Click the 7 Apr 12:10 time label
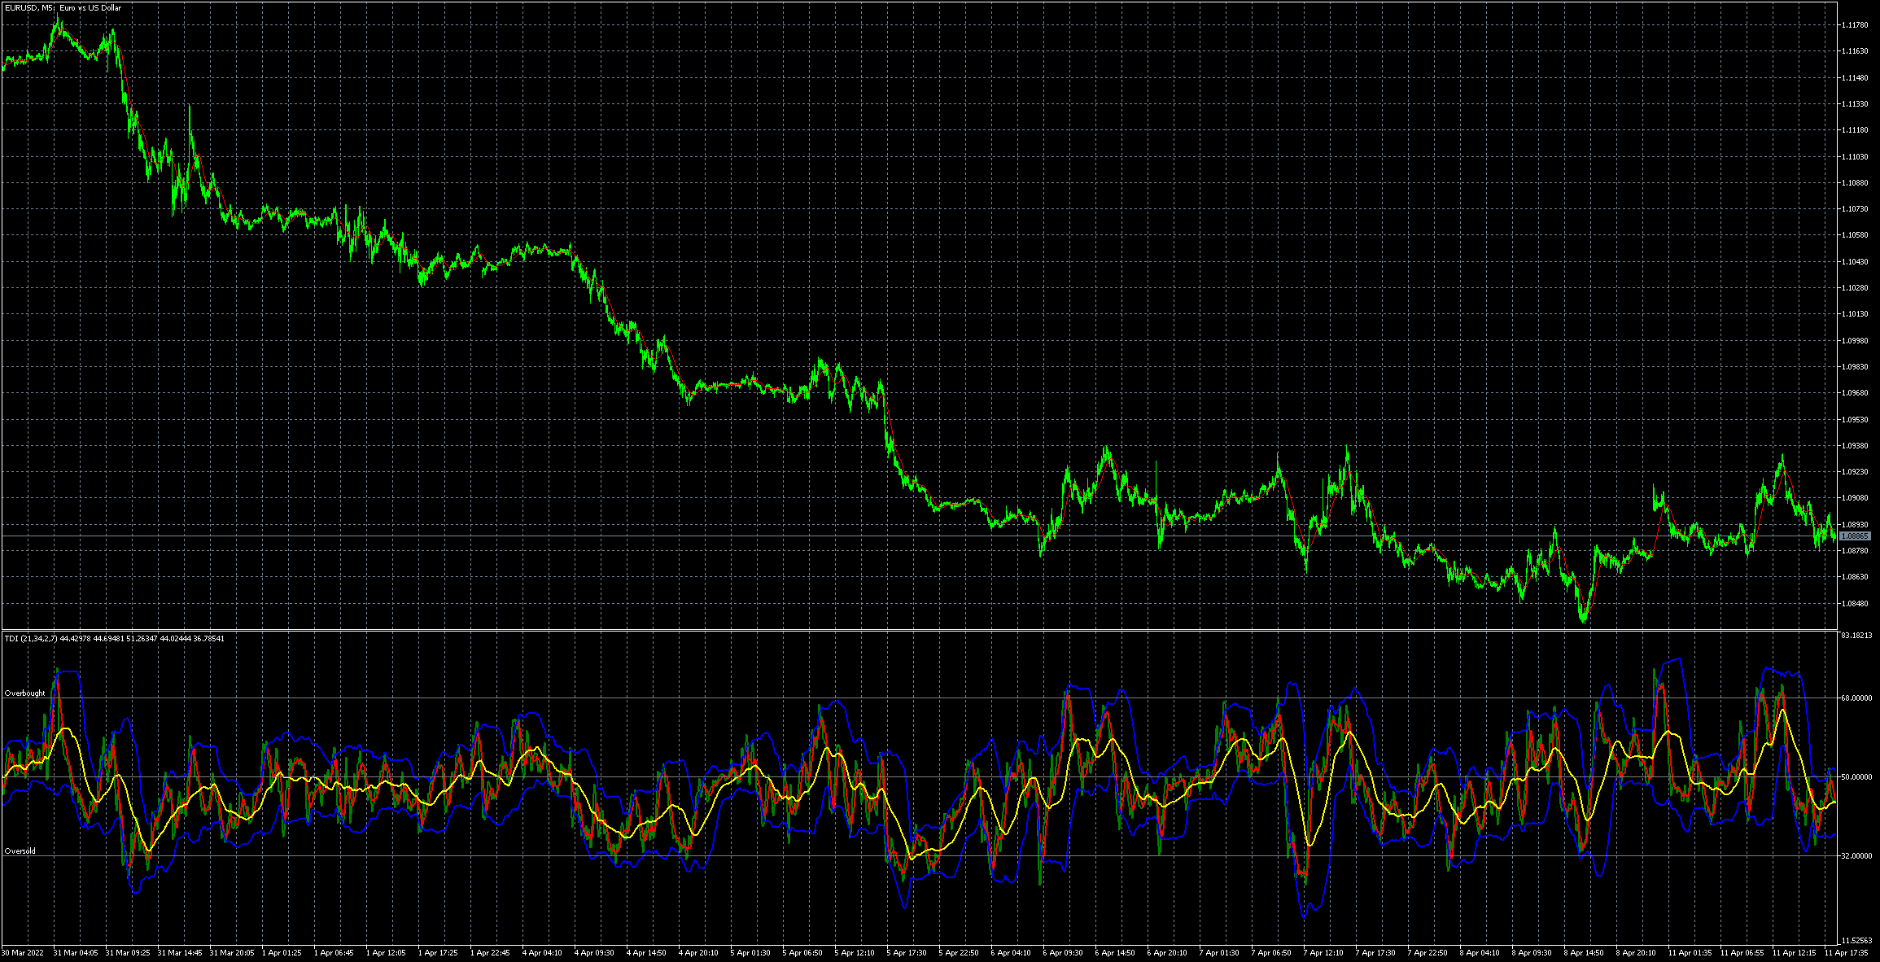Image resolution: width=1880 pixels, height=962 pixels. pos(1323,952)
